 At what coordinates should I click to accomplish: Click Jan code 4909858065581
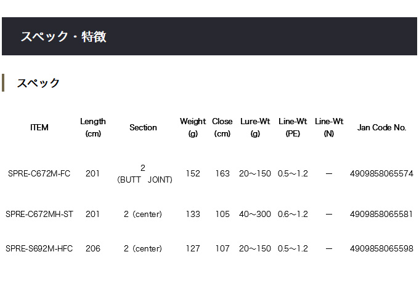(x=381, y=214)
